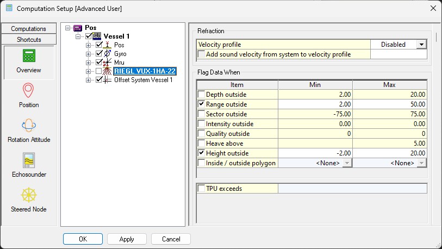Click the OK button
Image resolution: width=442 pixels, height=249 pixels.
point(83,239)
